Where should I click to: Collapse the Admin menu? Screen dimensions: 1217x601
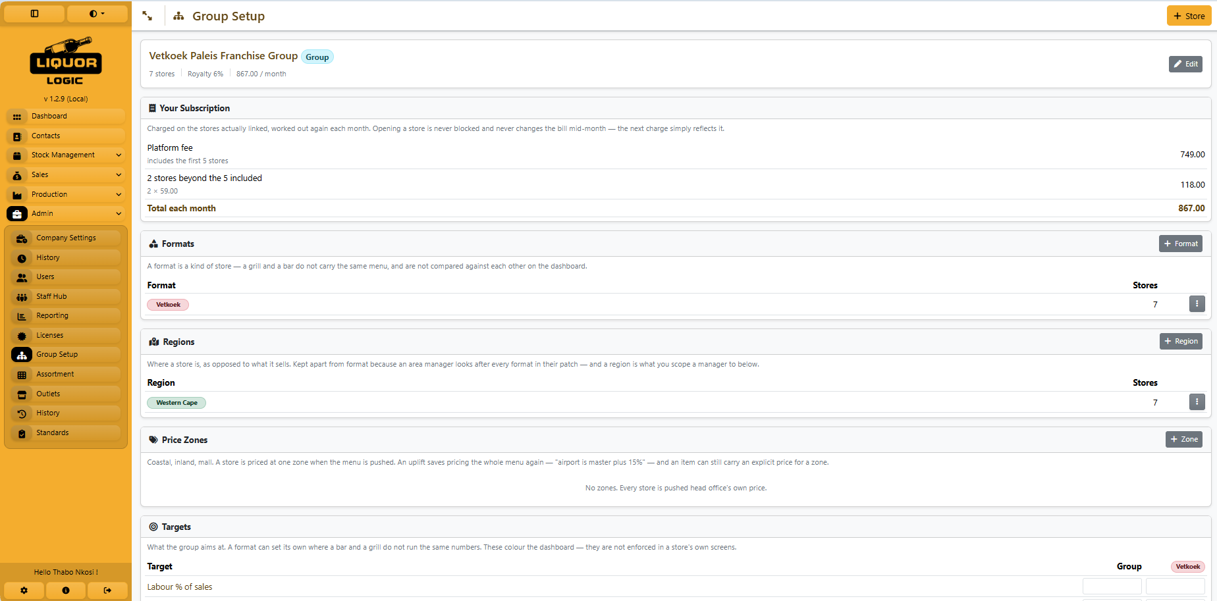click(65, 213)
